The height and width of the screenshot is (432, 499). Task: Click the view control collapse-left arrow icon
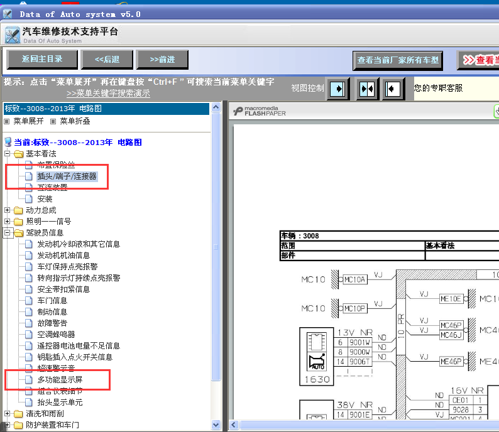click(393, 89)
